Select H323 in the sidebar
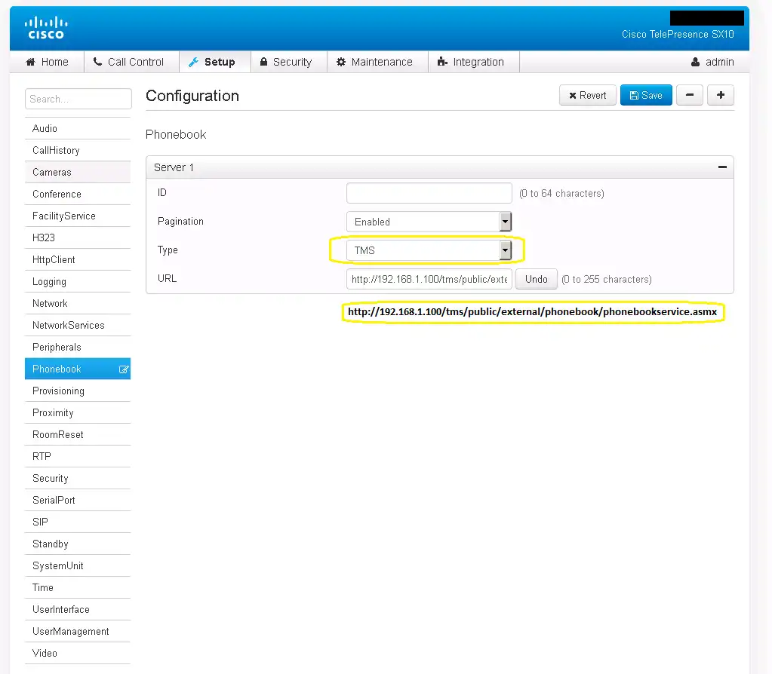772x674 pixels. click(78, 237)
